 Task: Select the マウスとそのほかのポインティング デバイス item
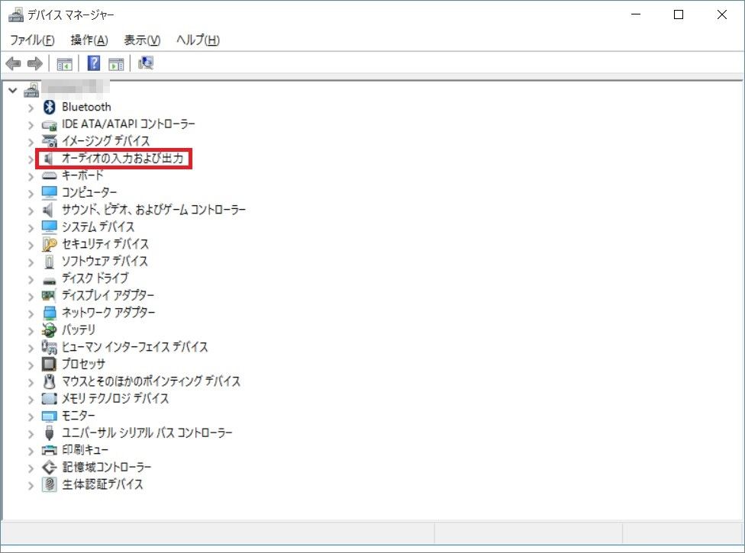click(x=151, y=381)
